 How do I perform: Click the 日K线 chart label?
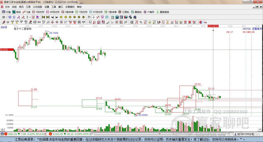tap(4, 27)
